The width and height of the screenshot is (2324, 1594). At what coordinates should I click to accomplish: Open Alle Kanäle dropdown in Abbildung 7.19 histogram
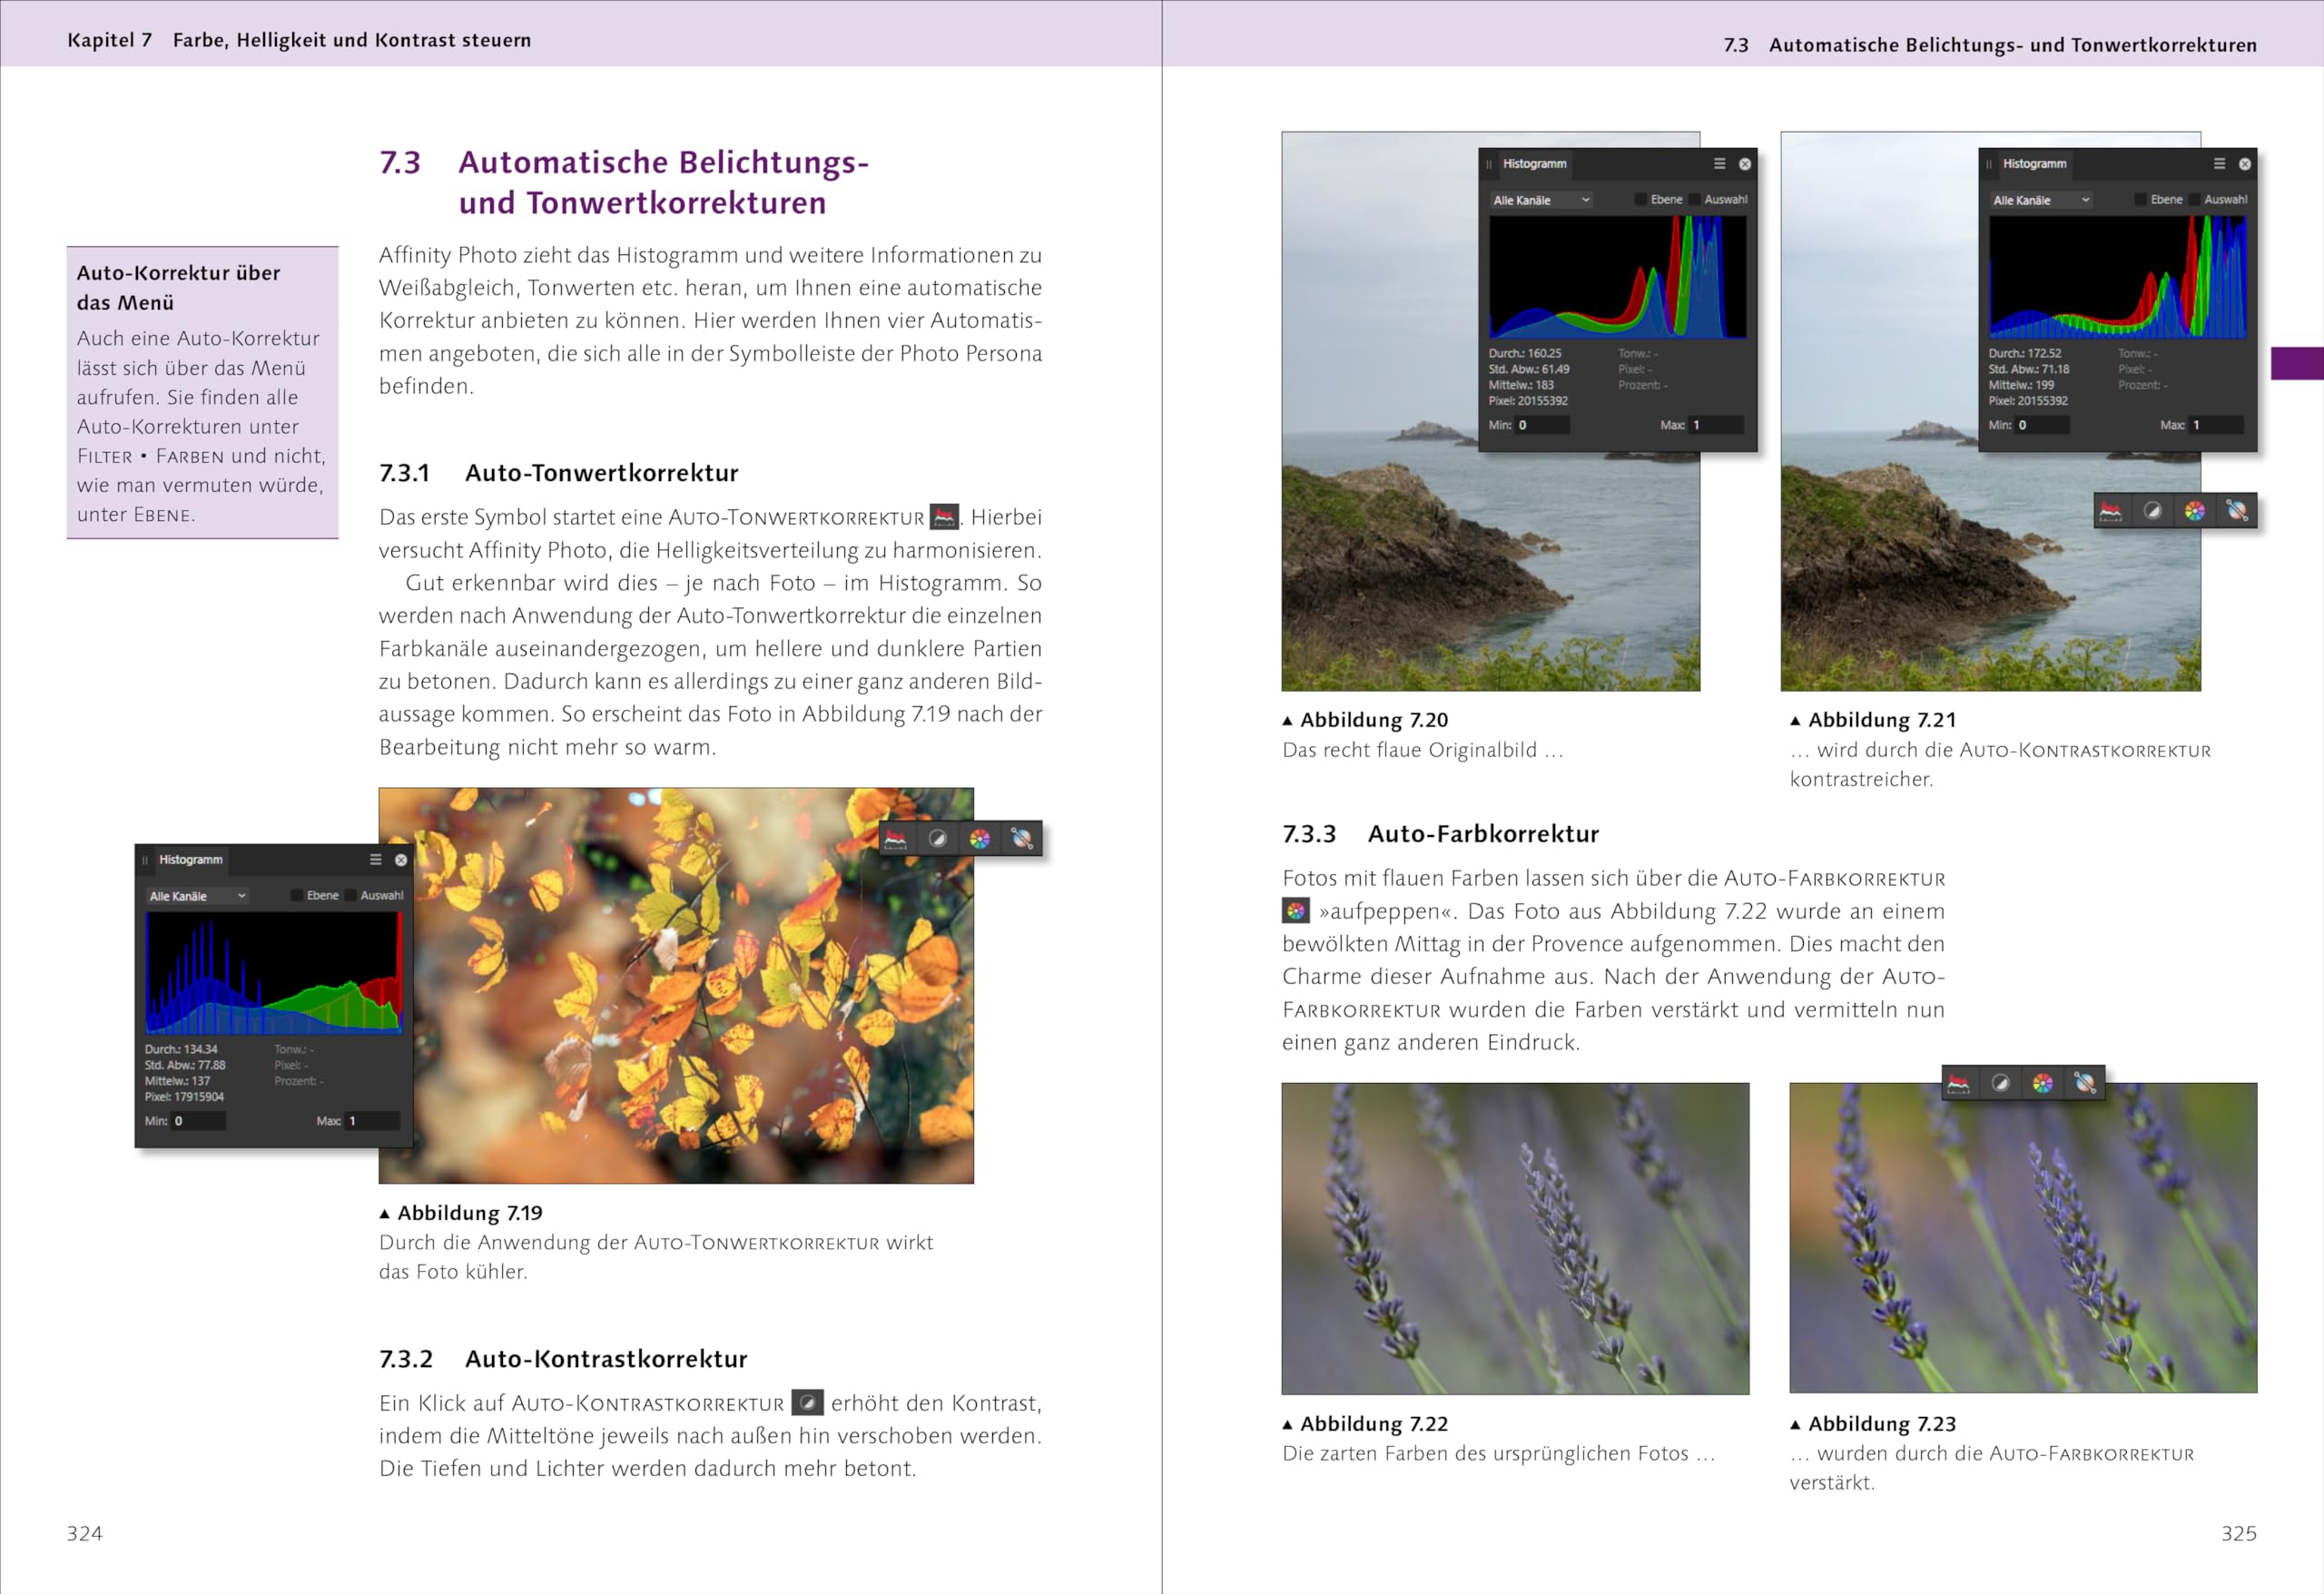tap(197, 896)
